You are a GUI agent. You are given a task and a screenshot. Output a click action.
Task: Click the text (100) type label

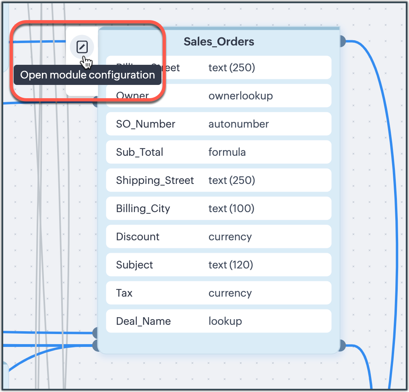[231, 208]
